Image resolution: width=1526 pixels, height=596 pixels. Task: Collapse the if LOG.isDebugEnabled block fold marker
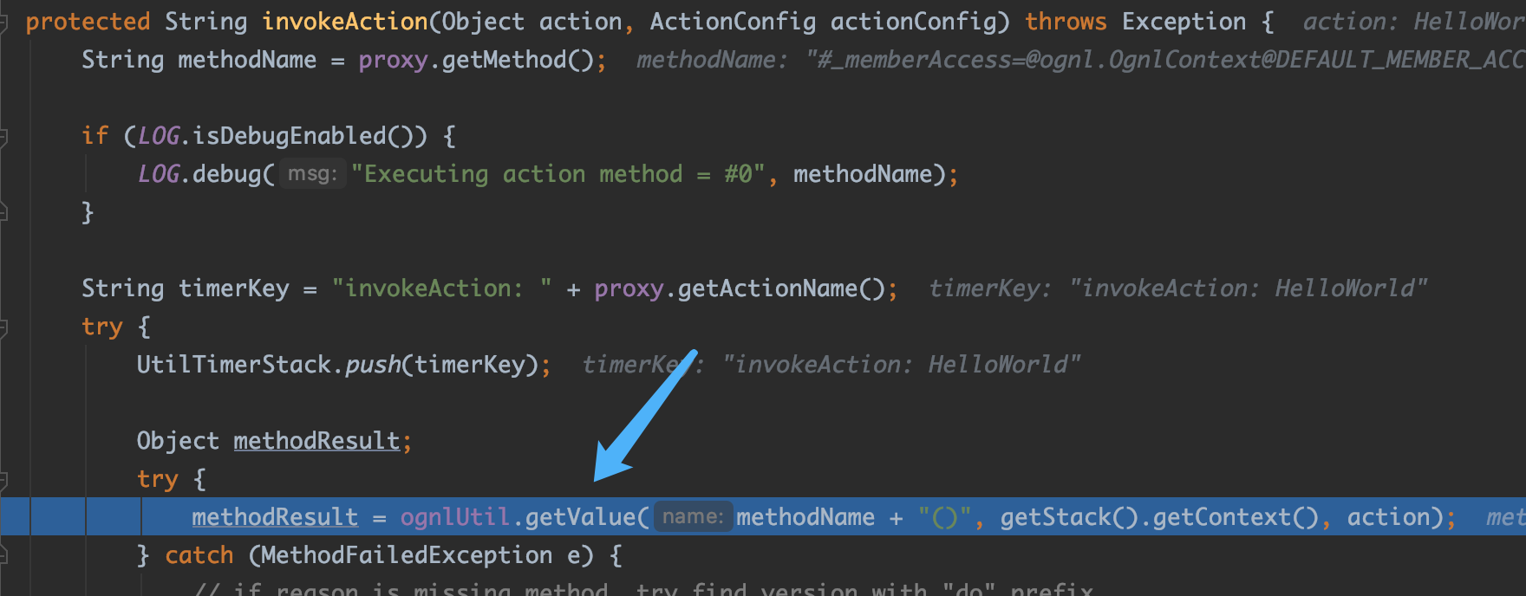(x=3, y=136)
